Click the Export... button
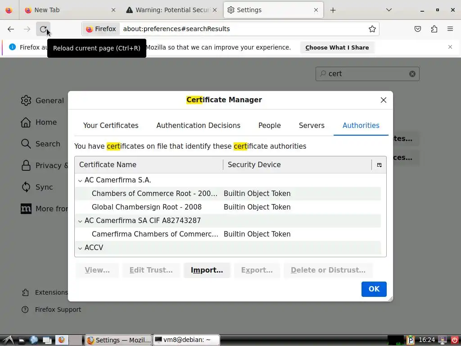The image size is (461, 346). [257, 270]
